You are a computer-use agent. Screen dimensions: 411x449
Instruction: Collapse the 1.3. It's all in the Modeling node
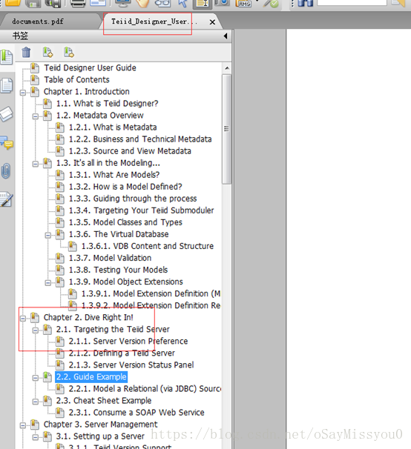click(x=36, y=164)
